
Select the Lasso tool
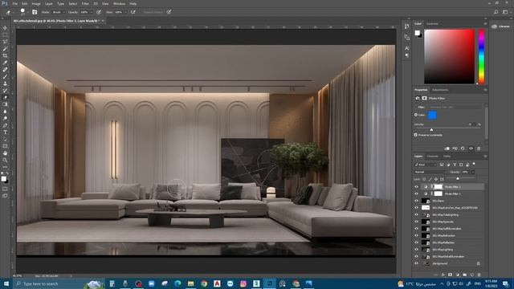pyautogui.click(x=6, y=42)
